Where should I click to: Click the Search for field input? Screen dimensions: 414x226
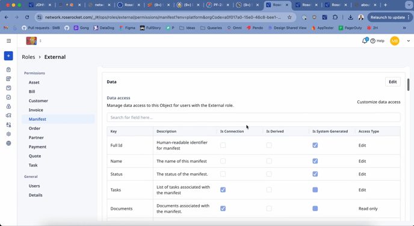[x=253, y=117]
